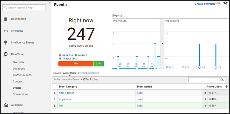Viewport: 230px width, 114px height.
Task: Click the orange 77% desktop bar segment
Action: [x=76, y=64]
